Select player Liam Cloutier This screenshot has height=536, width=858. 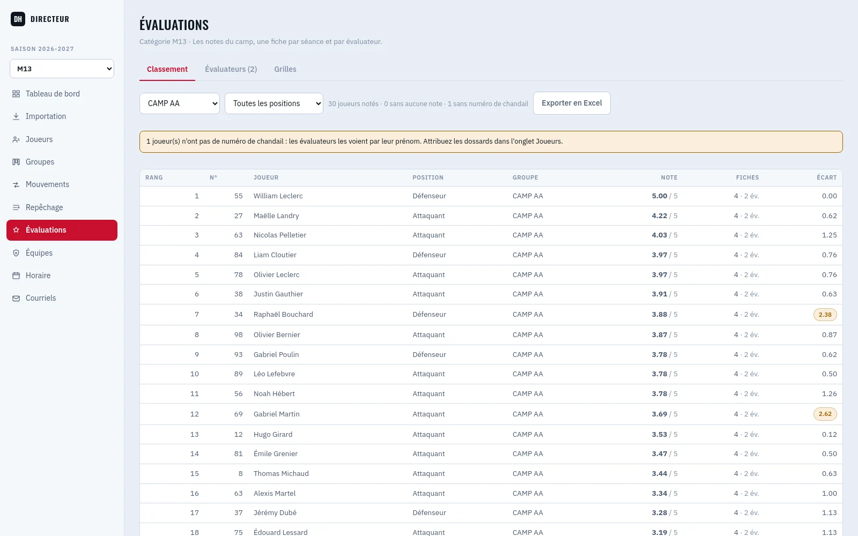point(275,255)
